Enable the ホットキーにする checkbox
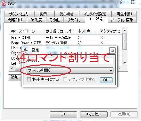The height and width of the screenshot is (121, 141). [29, 79]
